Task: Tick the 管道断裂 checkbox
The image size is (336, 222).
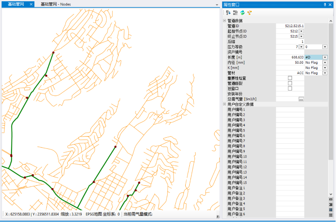Action: [290, 83]
